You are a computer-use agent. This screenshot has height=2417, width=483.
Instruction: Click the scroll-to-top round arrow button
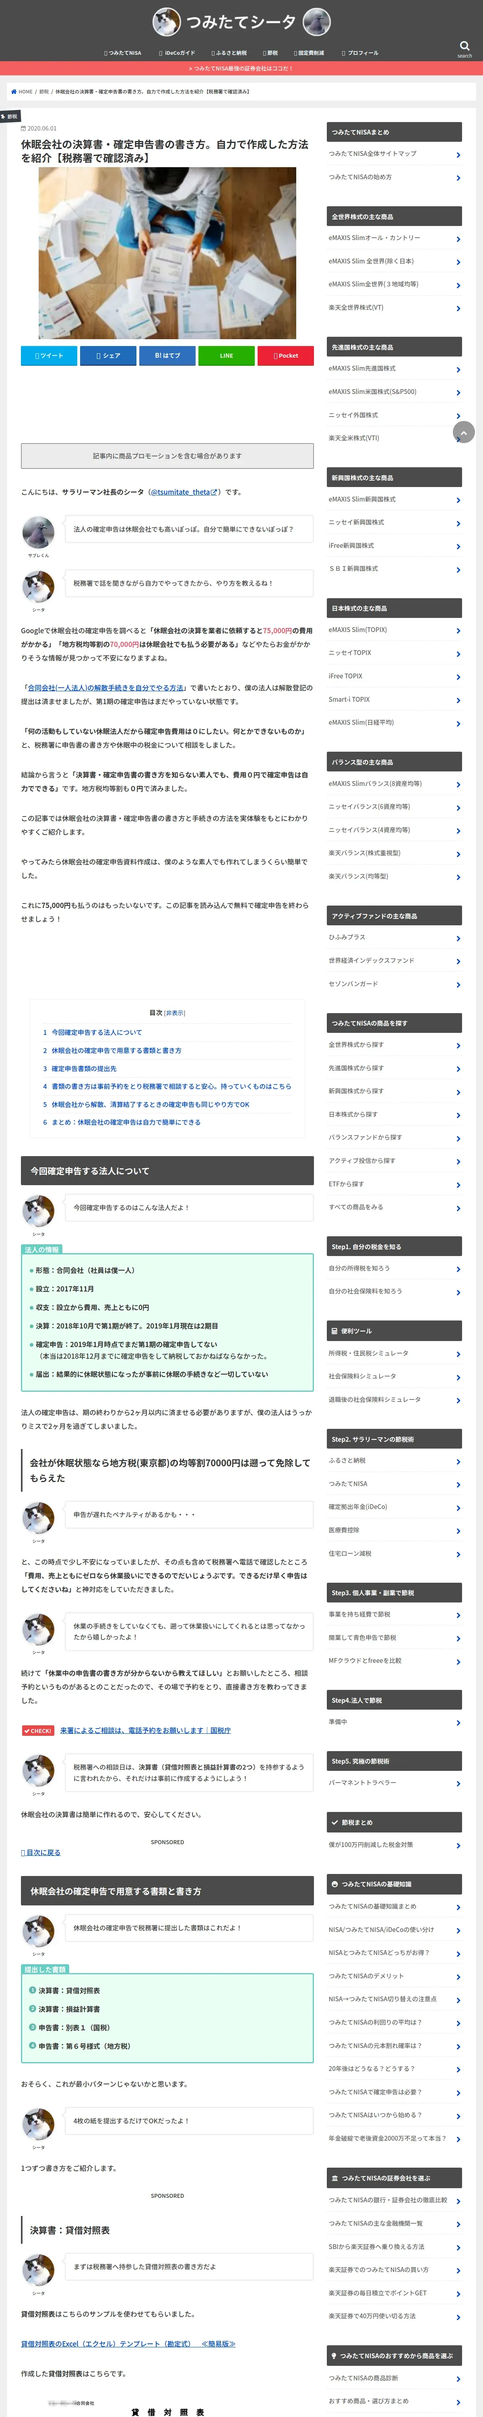tap(463, 431)
